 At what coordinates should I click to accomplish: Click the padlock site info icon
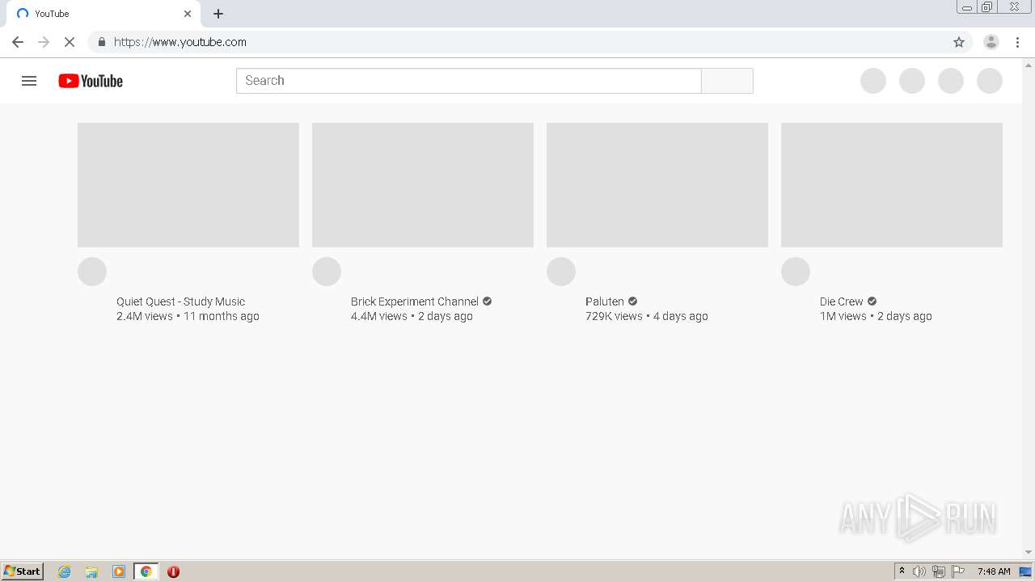[101, 42]
